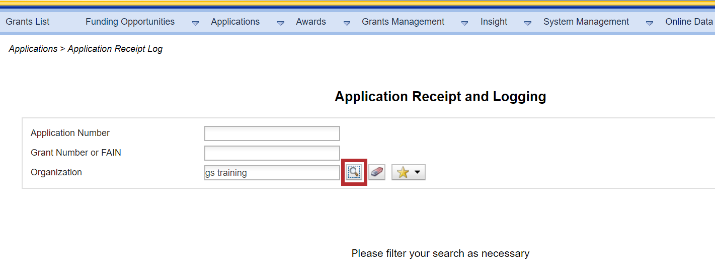Click arrow between Applications and Awards

point(281,23)
